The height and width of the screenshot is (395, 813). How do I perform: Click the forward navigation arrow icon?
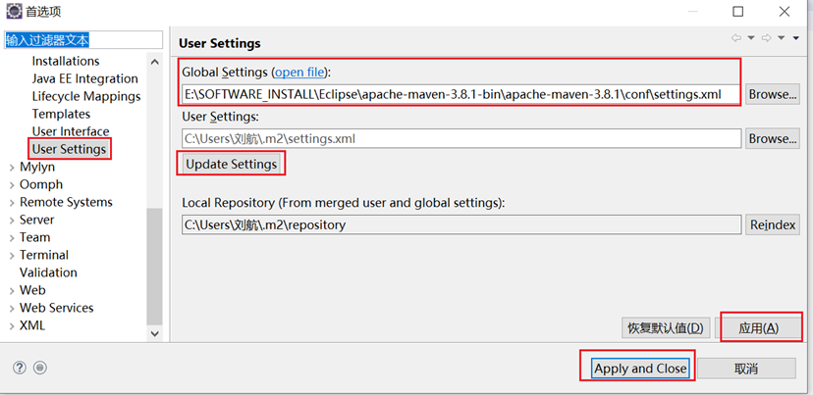click(x=767, y=38)
